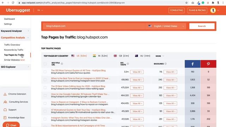226x127 pixels.
Task: Click the UK flag in country tabs
Action: coord(115,56)
